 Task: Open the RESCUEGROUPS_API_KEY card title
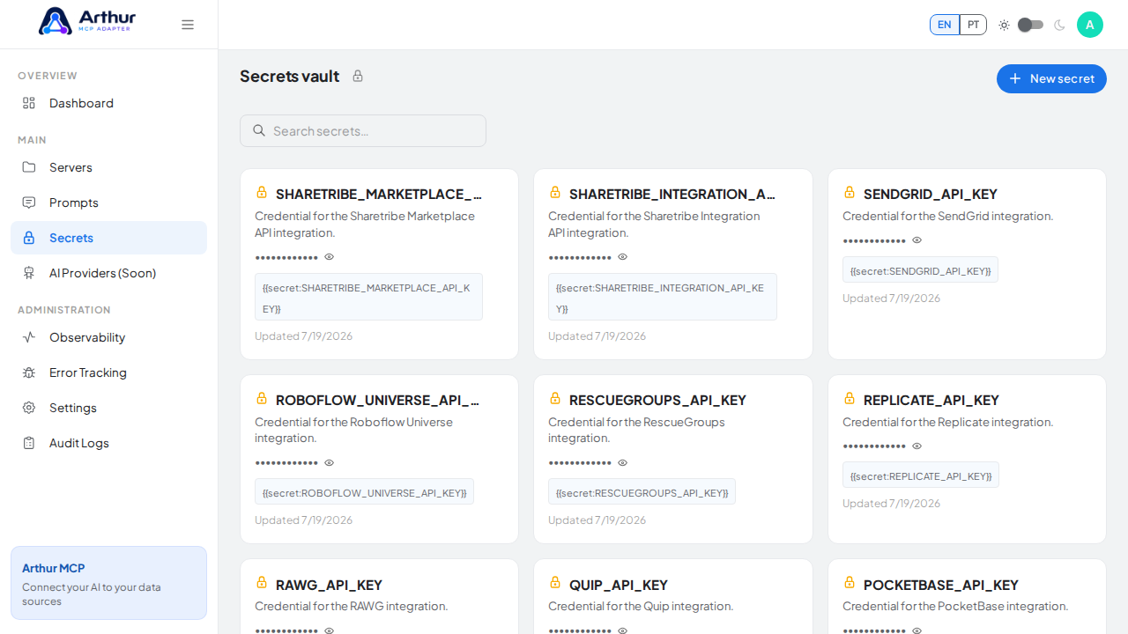pos(657,400)
